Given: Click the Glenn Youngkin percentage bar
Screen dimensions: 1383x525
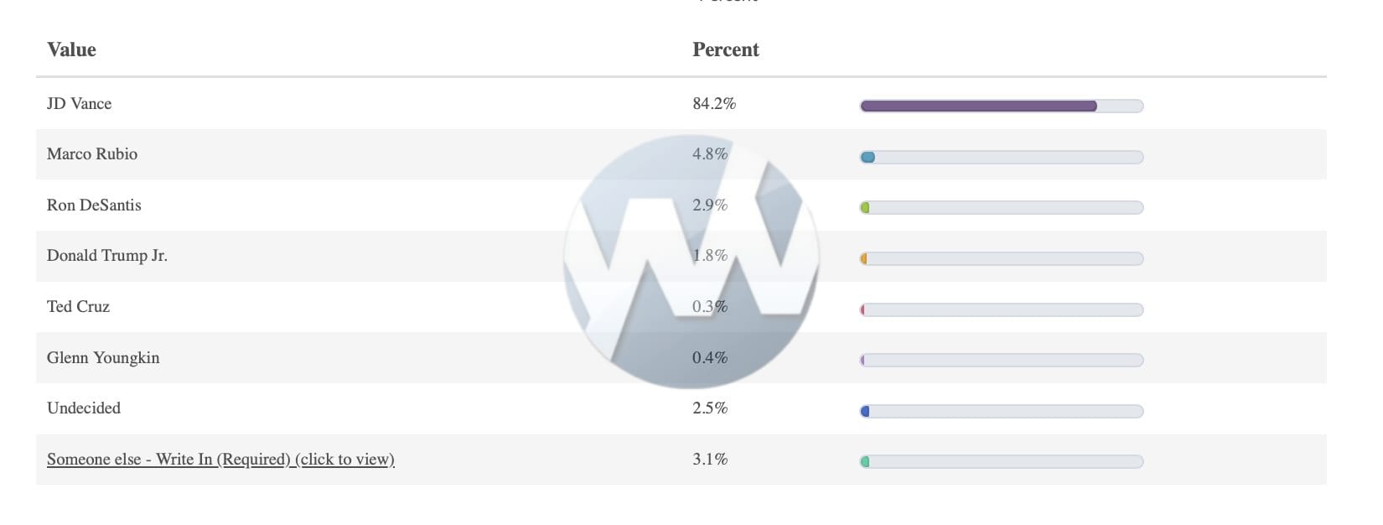Looking at the screenshot, I should point(1001,361).
